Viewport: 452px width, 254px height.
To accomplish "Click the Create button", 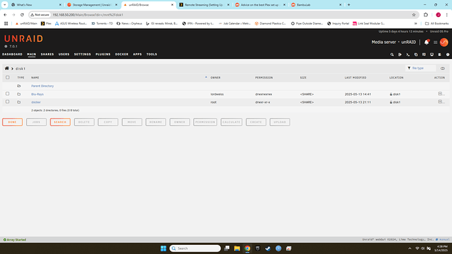I will pyautogui.click(x=256, y=122).
